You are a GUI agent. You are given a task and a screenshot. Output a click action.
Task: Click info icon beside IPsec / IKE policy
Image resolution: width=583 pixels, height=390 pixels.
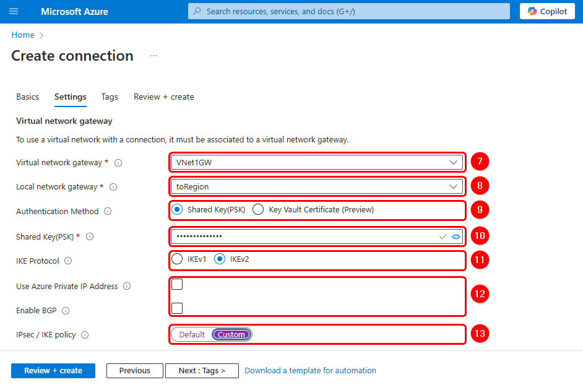(x=85, y=335)
